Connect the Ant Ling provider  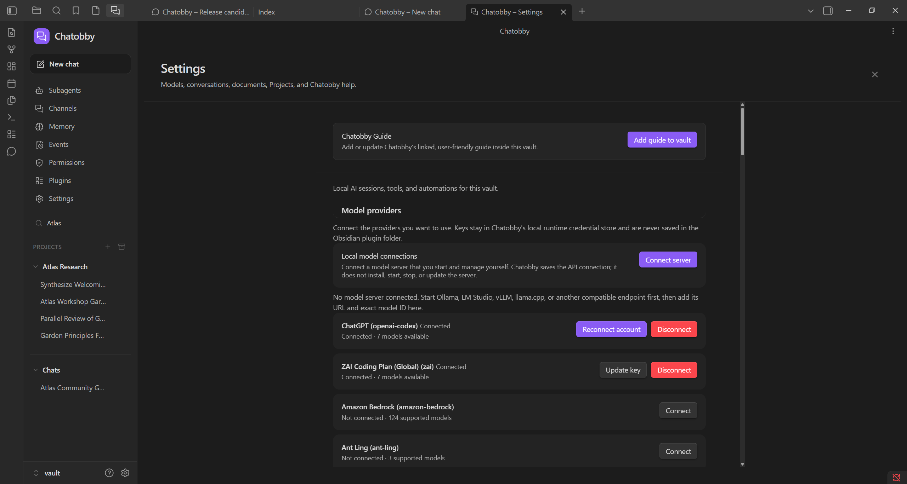tap(678, 451)
